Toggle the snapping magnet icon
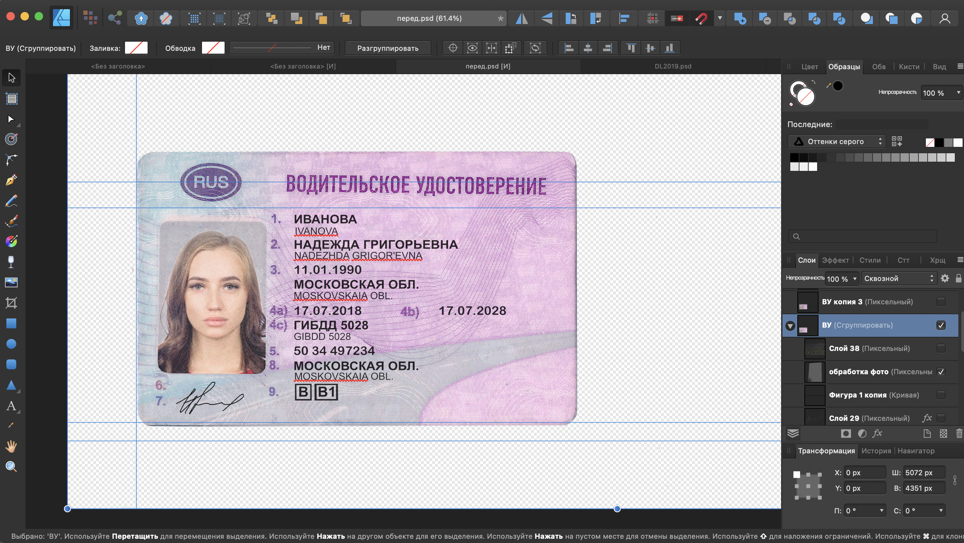Screen dimensions: 964x543 (701, 18)
